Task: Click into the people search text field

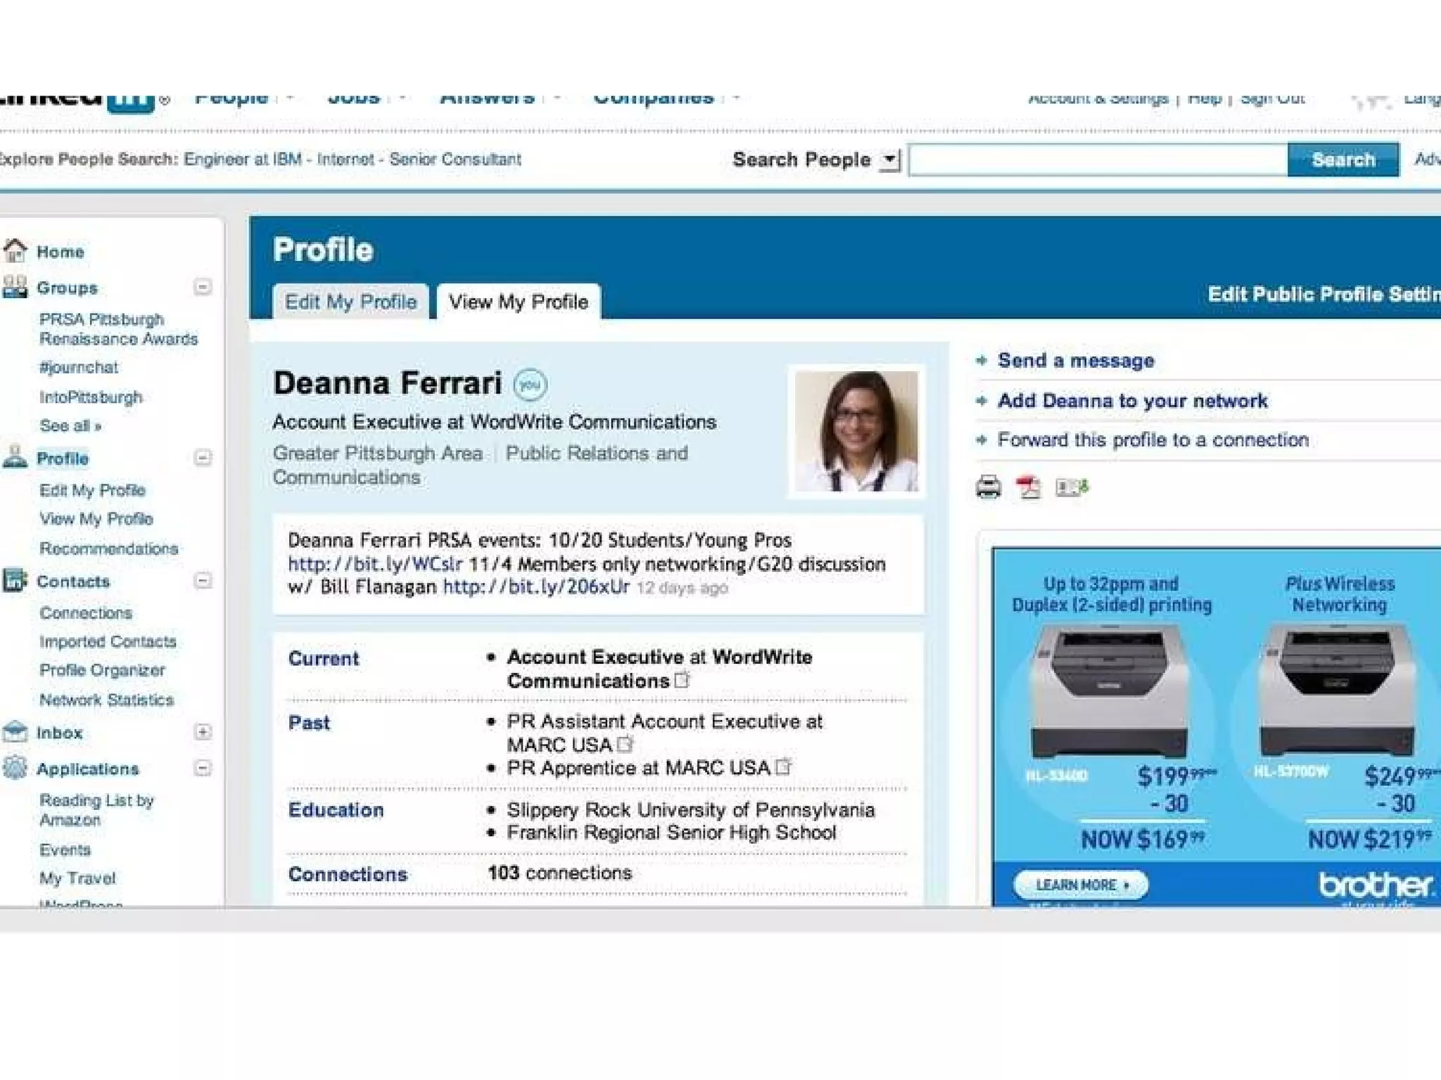Action: point(1098,160)
